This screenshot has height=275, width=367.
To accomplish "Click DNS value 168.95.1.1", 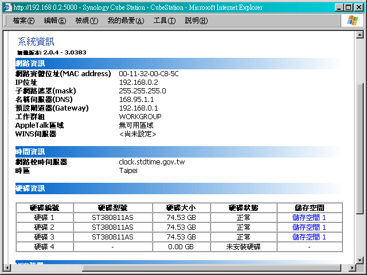I will (x=136, y=100).
